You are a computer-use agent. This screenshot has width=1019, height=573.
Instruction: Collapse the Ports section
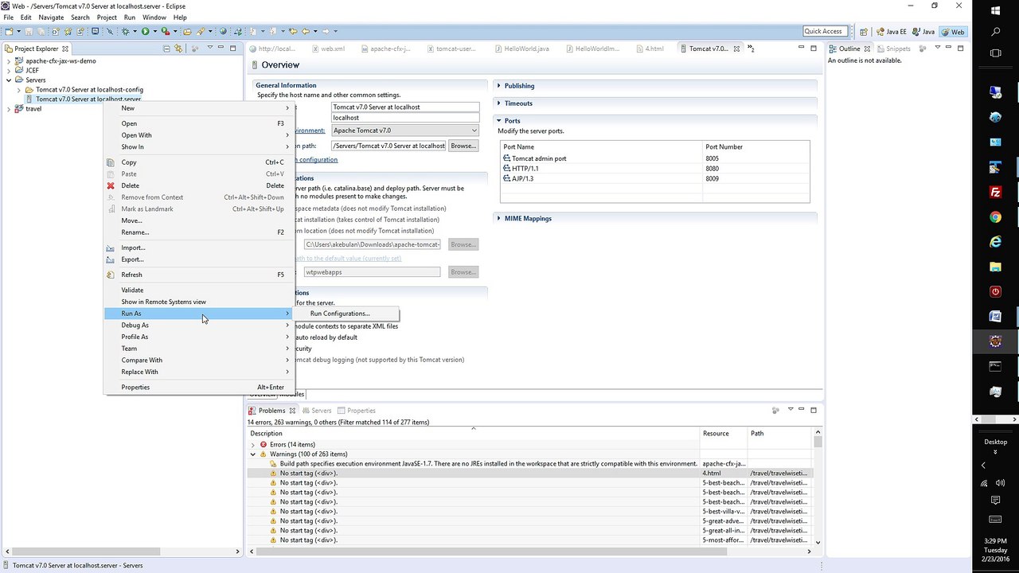click(499, 121)
